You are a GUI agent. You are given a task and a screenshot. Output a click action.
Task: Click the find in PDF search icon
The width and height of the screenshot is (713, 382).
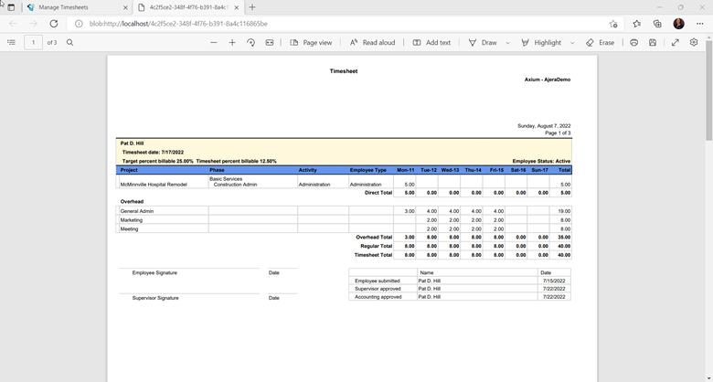click(69, 42)
